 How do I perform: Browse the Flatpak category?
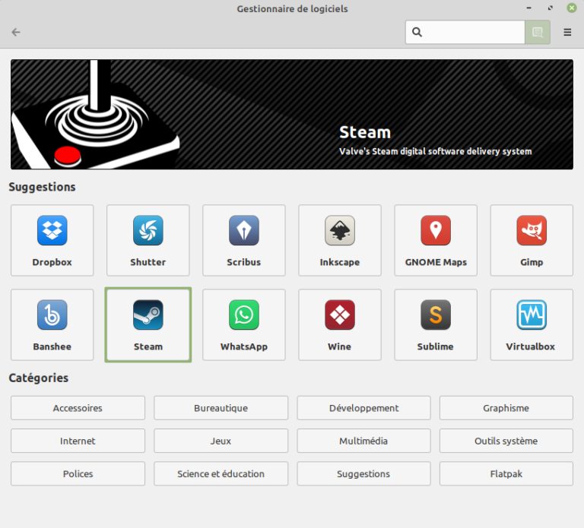[506, 473]
